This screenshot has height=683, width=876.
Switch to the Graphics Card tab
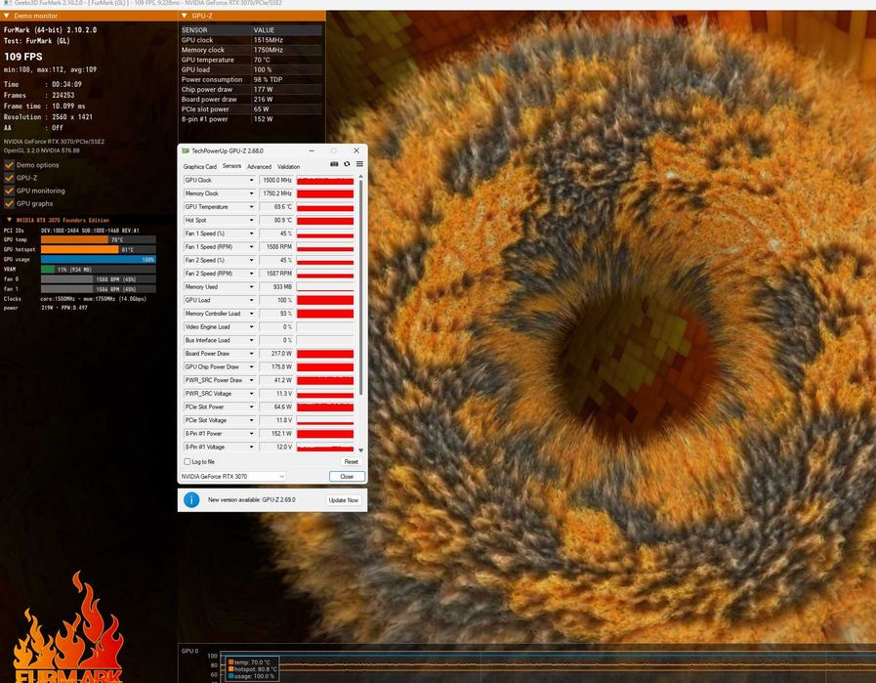click(x=199, y=166)
